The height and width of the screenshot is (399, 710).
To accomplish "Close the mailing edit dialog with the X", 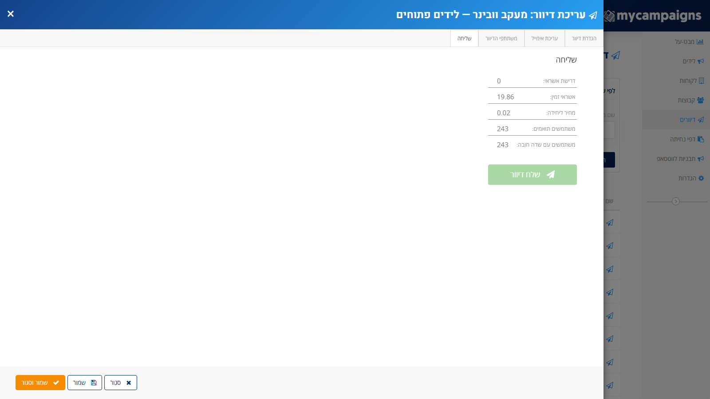I will [11, 14].
